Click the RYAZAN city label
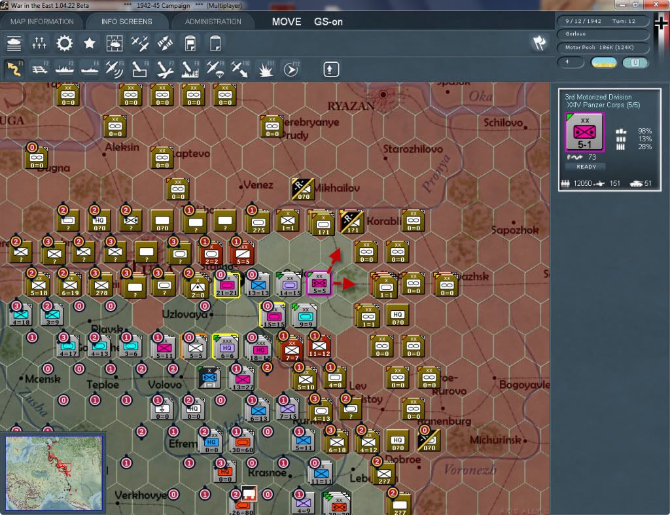The height and width of the screenshot is (515, 670). pyautogui.click(x=351, y=107)
